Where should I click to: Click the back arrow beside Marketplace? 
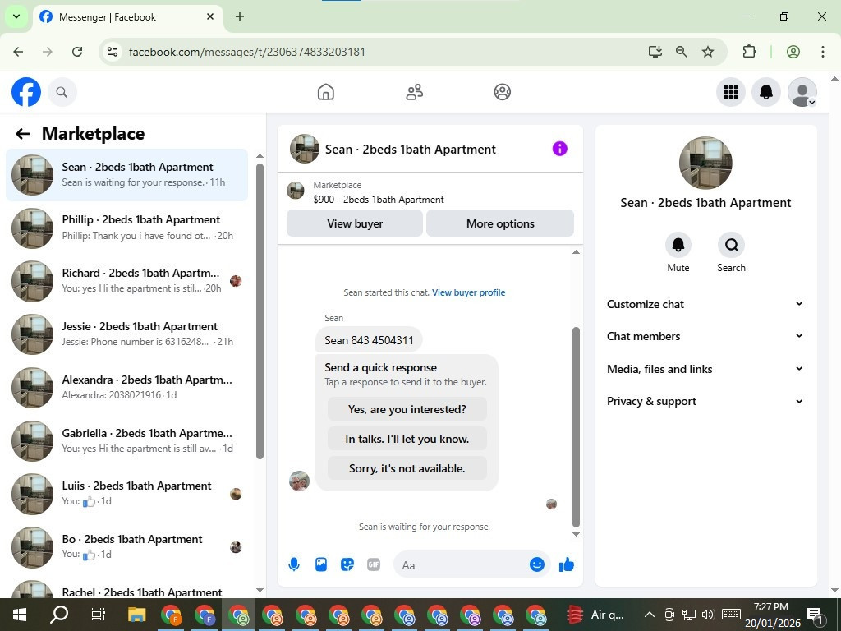click(23, 134)
